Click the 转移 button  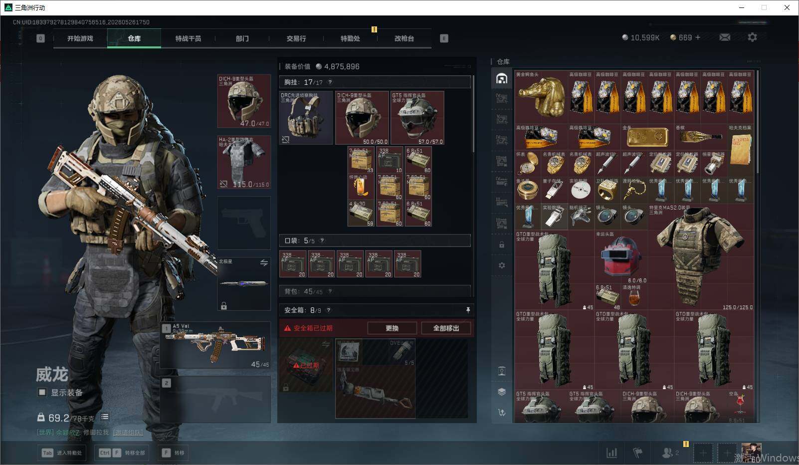pos(174,453)
